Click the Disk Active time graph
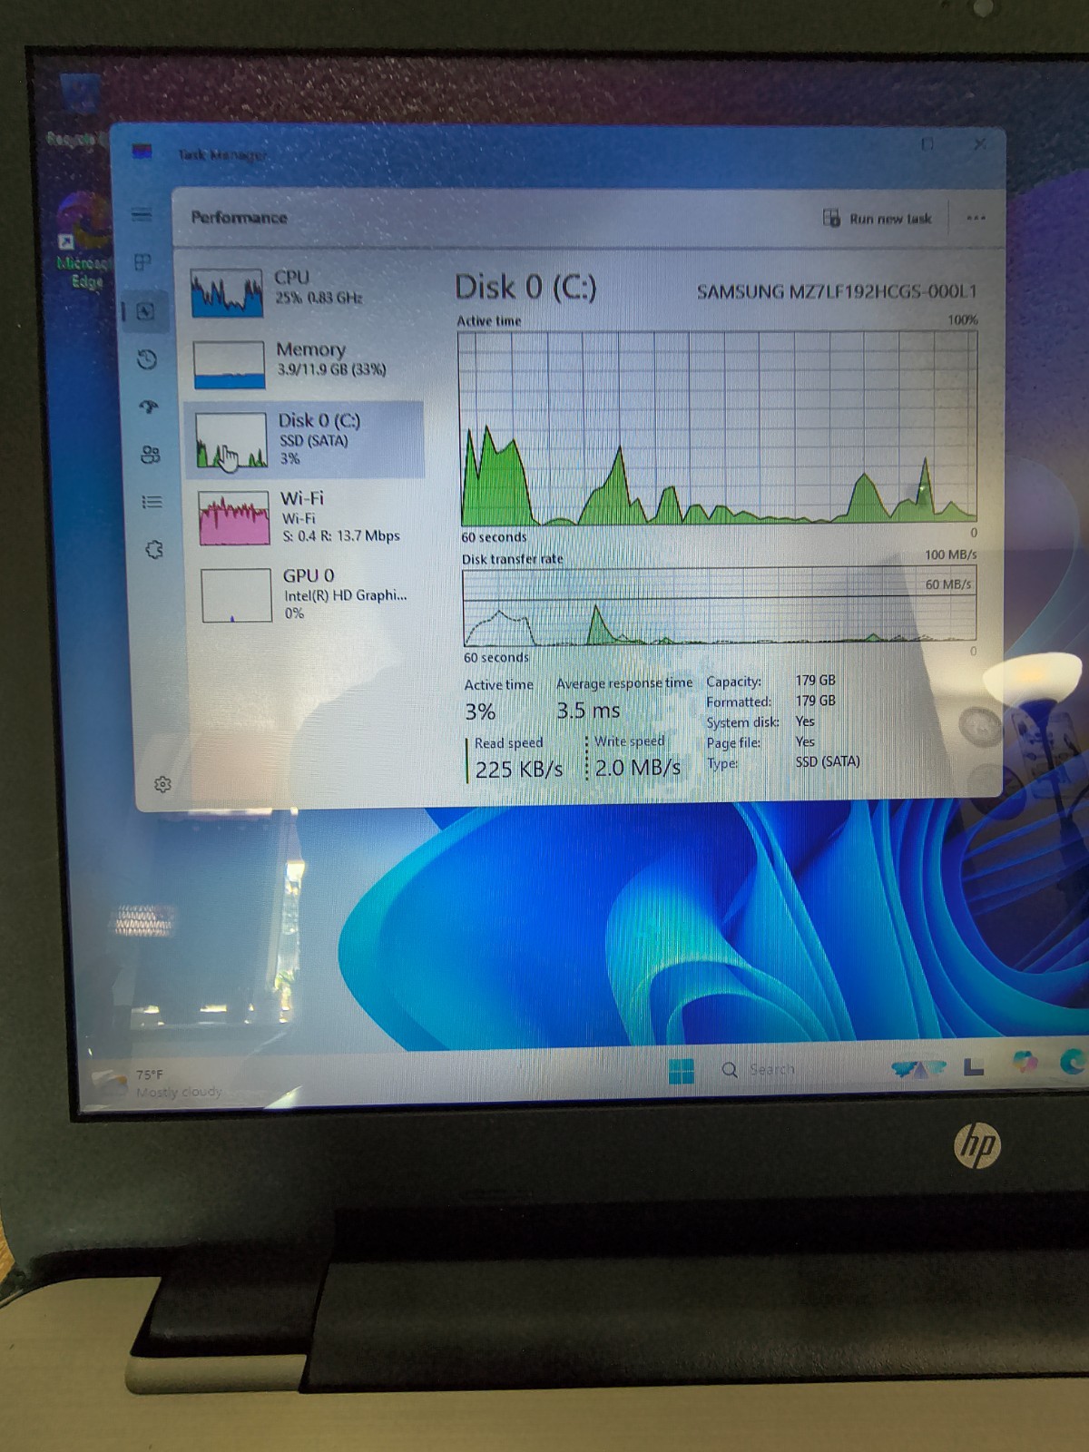1089x1452 pixels. tap(718, 427)
